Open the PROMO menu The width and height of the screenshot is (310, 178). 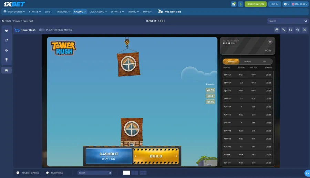(133, 12)
